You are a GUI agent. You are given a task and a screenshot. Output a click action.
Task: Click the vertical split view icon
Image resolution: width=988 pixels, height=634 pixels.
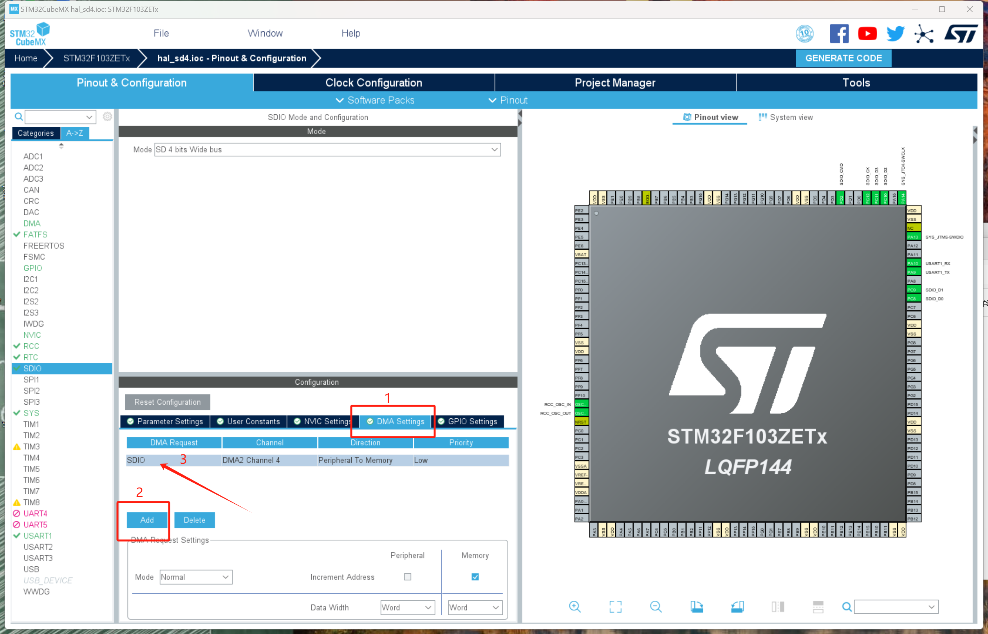point(778,607)
